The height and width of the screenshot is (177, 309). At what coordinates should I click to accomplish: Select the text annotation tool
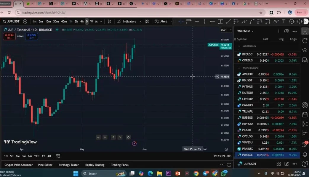point(284,22)
